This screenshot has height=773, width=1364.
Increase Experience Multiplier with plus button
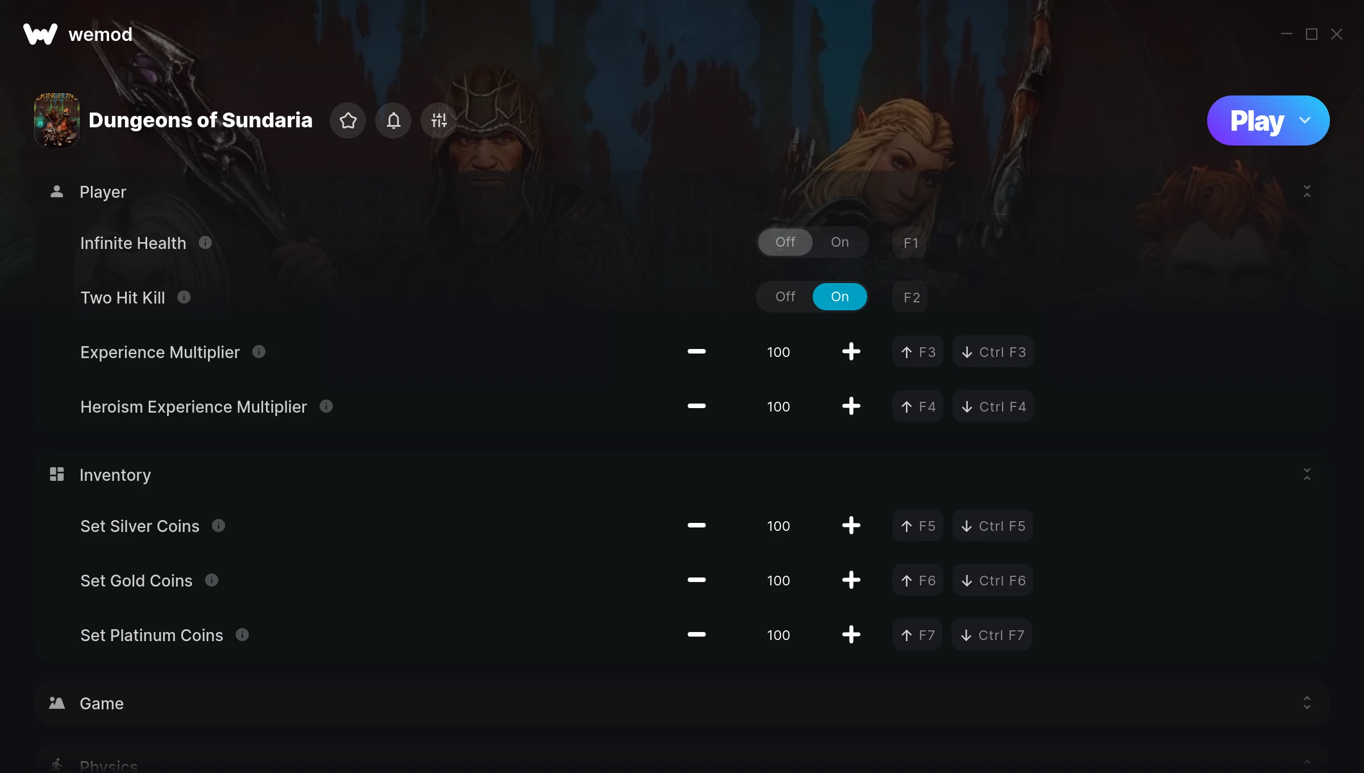click(x=851, y=352)
